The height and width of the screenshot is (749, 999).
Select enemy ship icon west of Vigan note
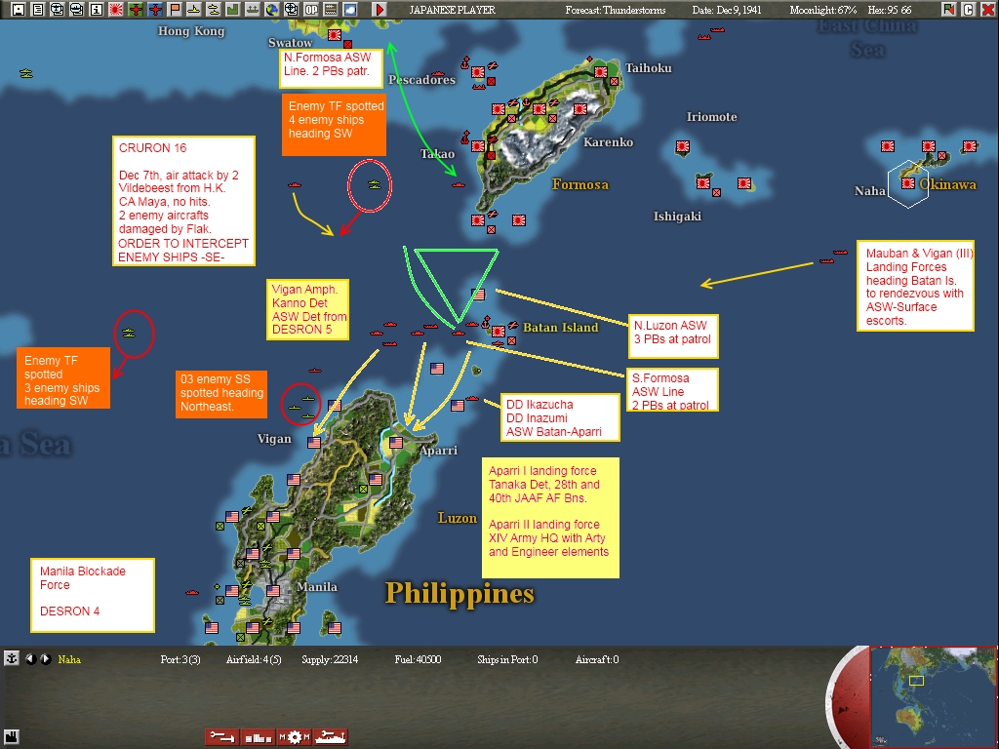pos(129,333)
